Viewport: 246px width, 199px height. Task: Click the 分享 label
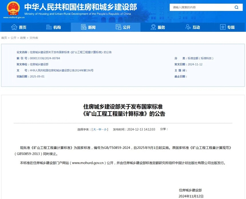[164, 129]
